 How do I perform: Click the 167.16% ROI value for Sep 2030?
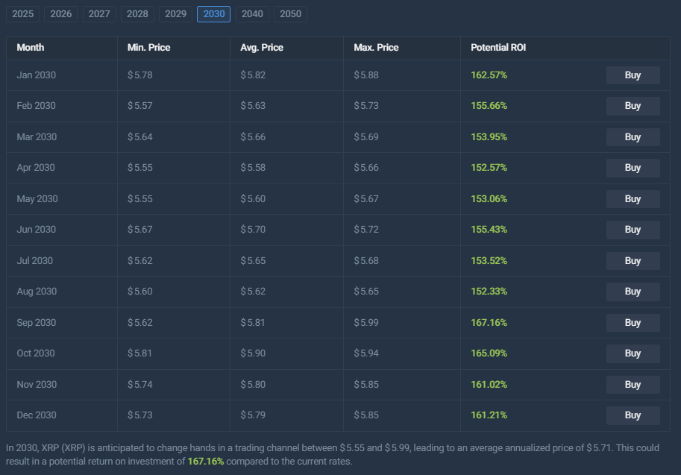489,322
